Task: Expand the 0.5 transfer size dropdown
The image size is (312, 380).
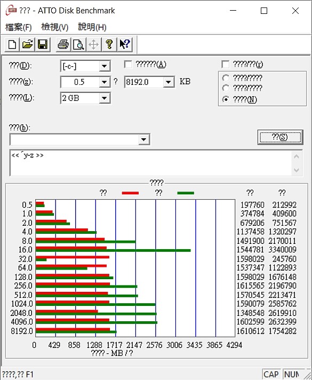Action: pyautogui.click(x=105, y=82)
